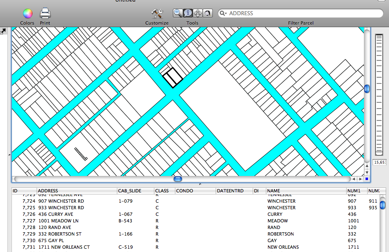Click the arrow icon at left edge
389x252 pixels.
(3, 31)
